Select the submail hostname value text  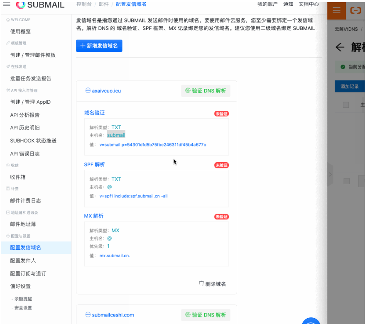click(116, 135)
